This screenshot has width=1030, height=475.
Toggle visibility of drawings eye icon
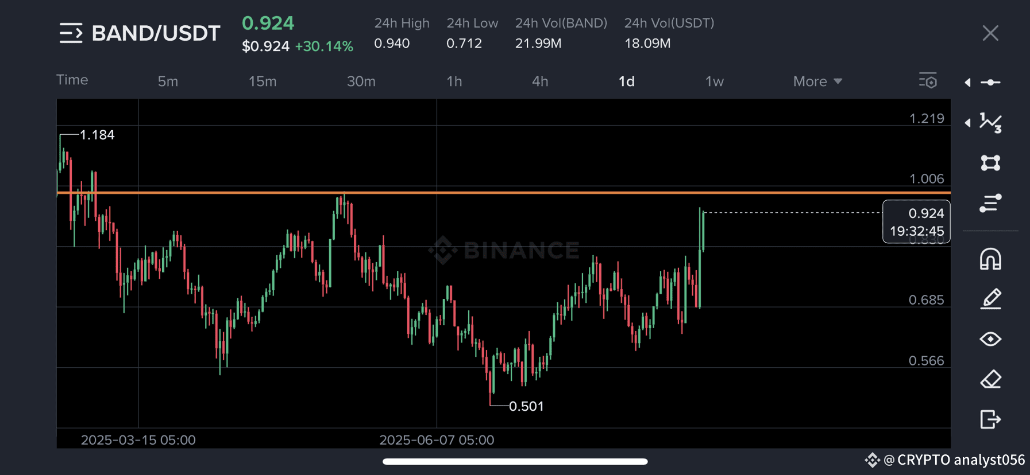pos(991,339)
